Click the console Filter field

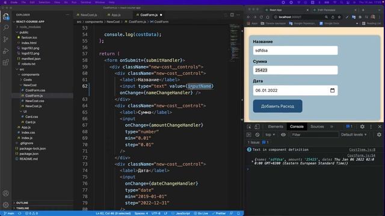tap(315, 134)
